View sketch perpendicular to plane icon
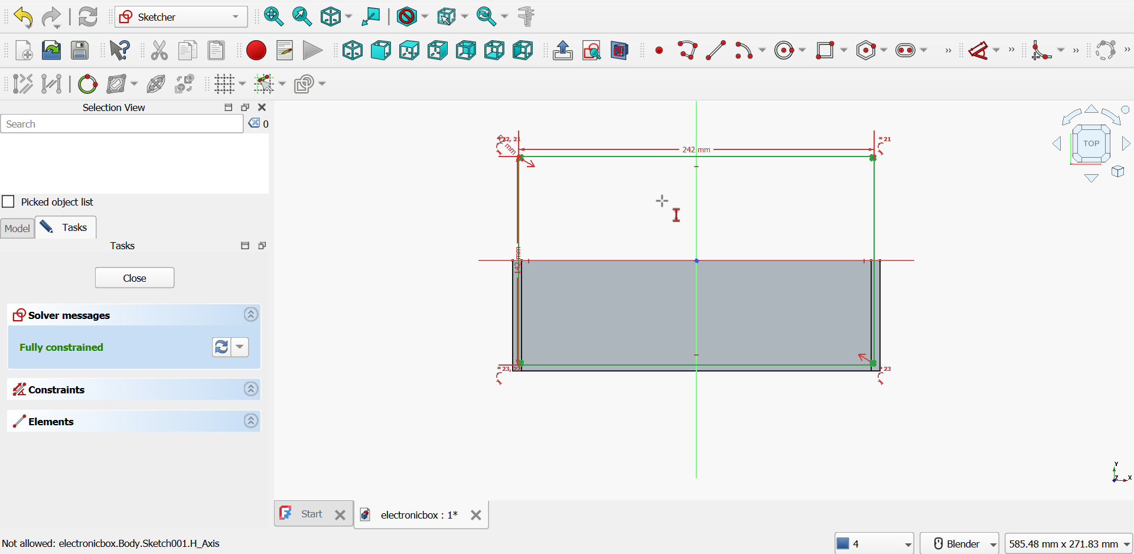Viewport: 1134px width, 554px height. pyautogui.click(x=591, y=51)
